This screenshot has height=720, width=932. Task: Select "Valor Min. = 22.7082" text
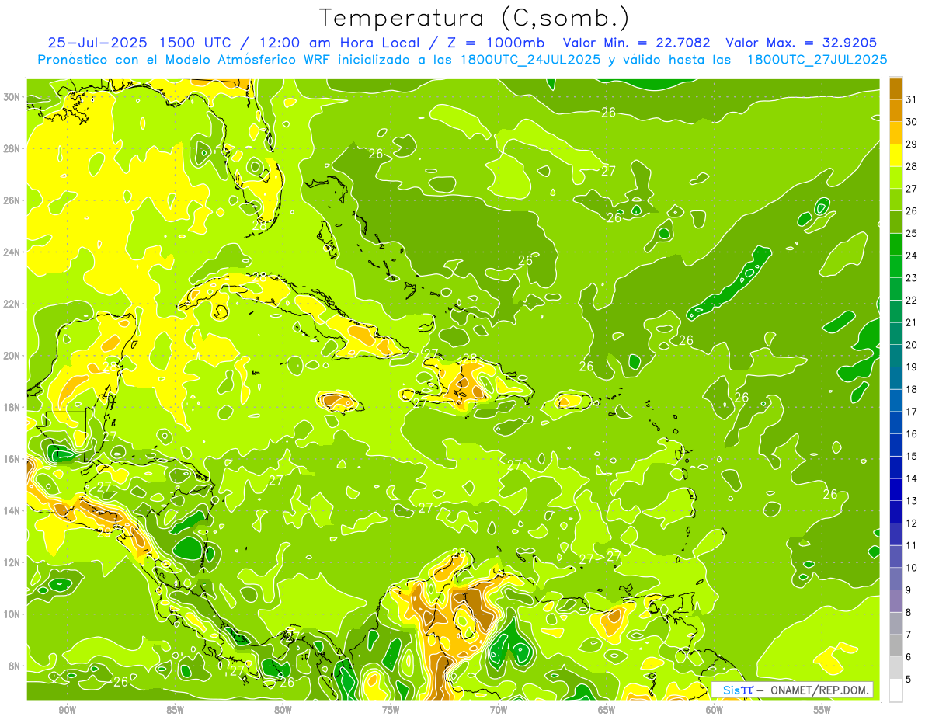coord(636,43)
